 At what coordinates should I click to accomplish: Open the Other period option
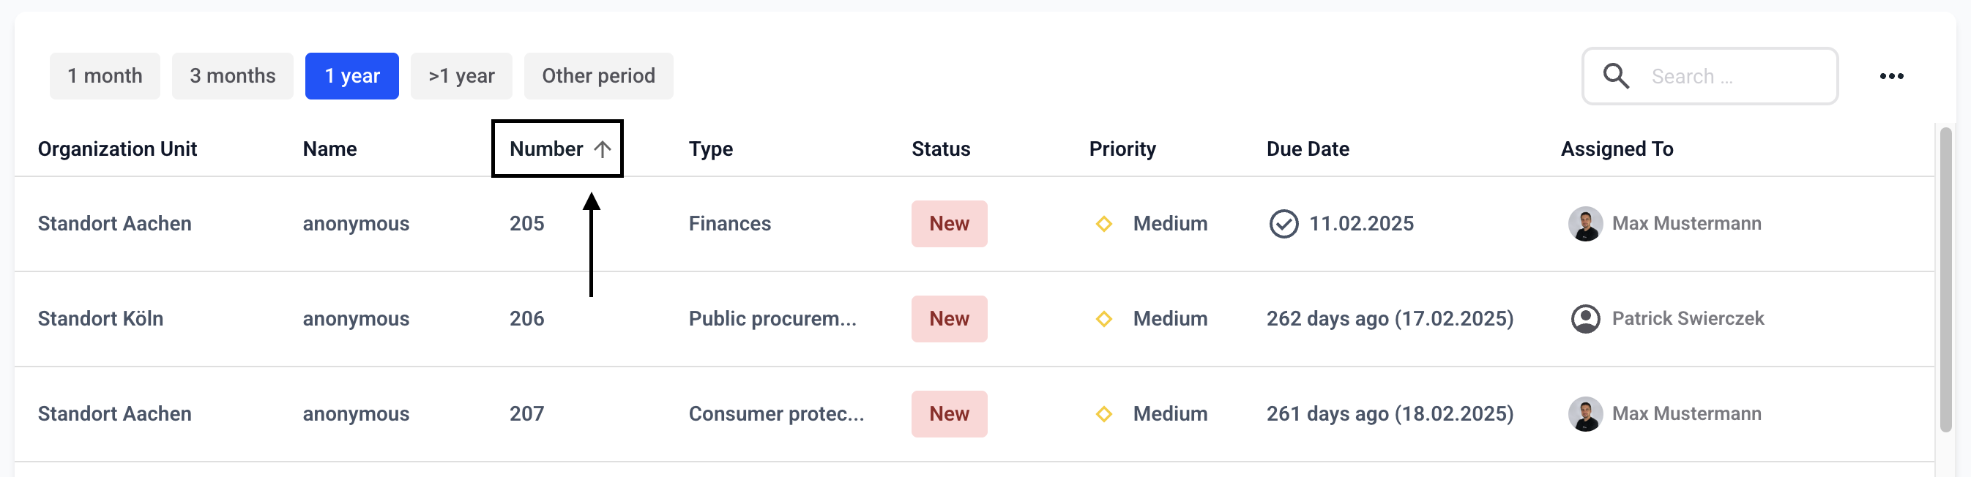[x=598, y=75]
